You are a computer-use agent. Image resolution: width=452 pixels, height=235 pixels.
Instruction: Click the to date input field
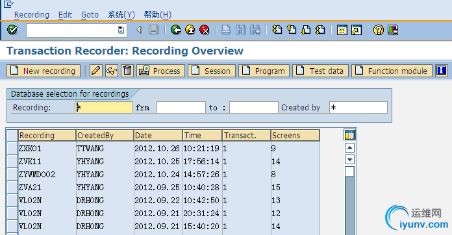coord(254,107)
